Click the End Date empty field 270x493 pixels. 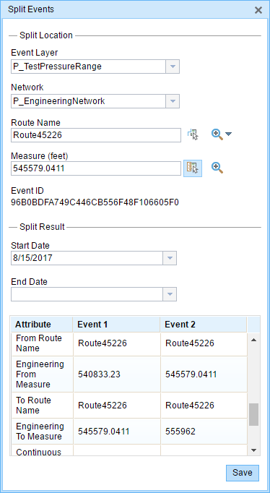click(87, 294)
